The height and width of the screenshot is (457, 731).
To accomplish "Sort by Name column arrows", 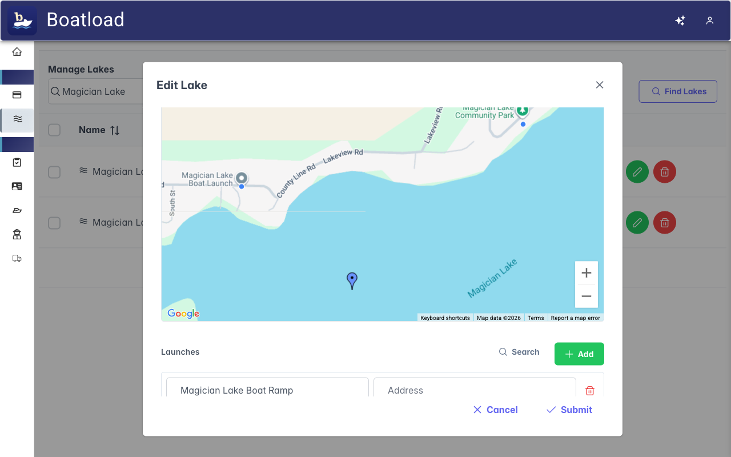I will (x=115, y=130).
